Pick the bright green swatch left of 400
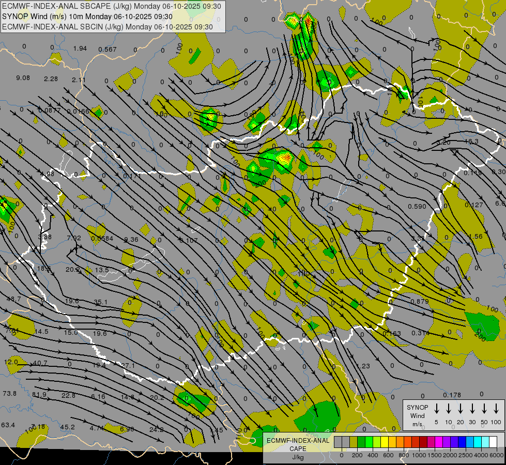Image resolution: width=506 pixels, height=465 pixels. pyautogui.click(x=369, y=442)
